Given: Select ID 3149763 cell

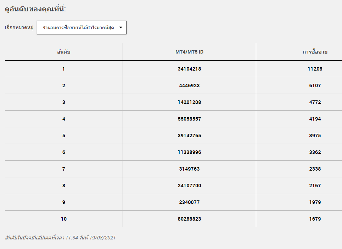Looking at the screenshot, I should point(189,169).
